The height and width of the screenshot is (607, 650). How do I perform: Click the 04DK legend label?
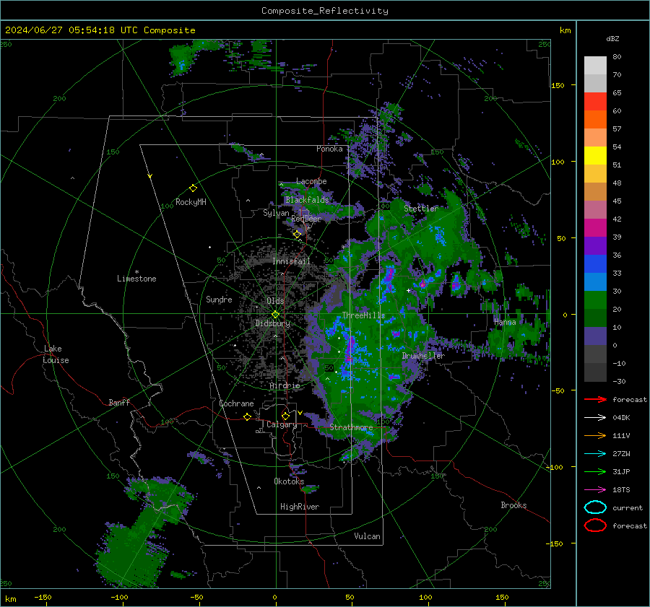pos(621,418)
